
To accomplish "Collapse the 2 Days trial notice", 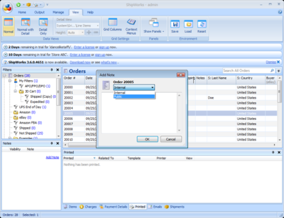I will [x=6, y=47].
